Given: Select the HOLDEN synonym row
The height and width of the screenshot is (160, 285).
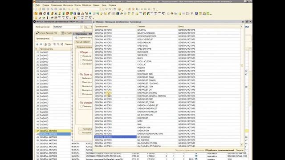Looking at the screenshot, I should (167, 68).
